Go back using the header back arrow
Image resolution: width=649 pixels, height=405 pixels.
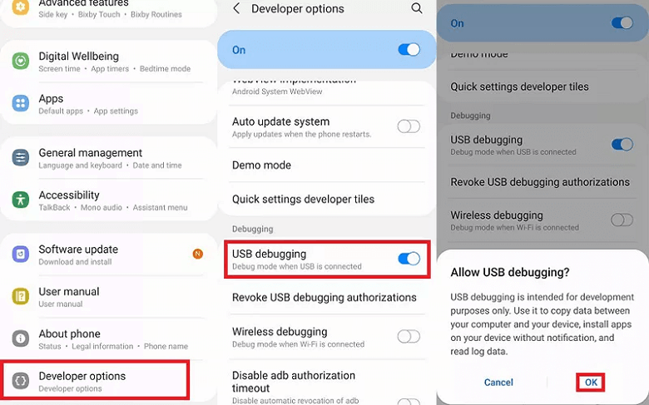click(x=236, y=8)
